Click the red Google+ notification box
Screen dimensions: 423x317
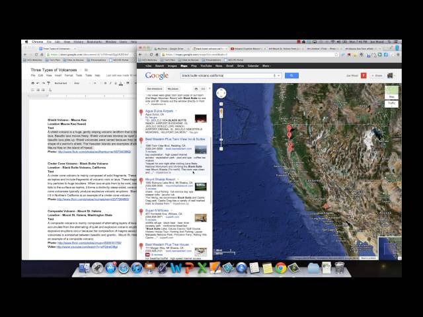click(x=364, y=75)
